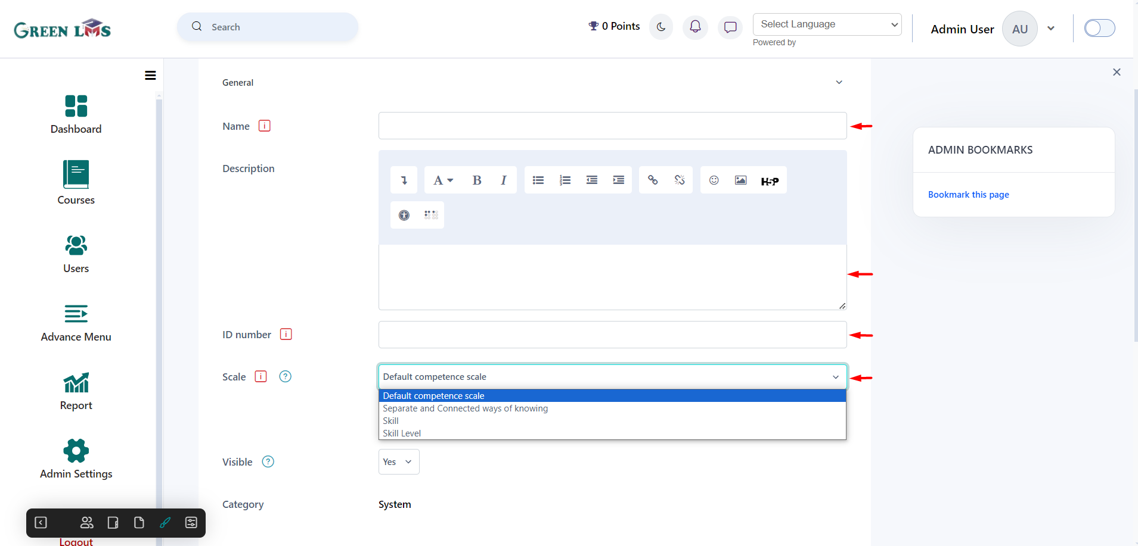Open page icon in floating toolbar
The height and width of the screenshot is (546, 1138).
(x=139, y=523)
